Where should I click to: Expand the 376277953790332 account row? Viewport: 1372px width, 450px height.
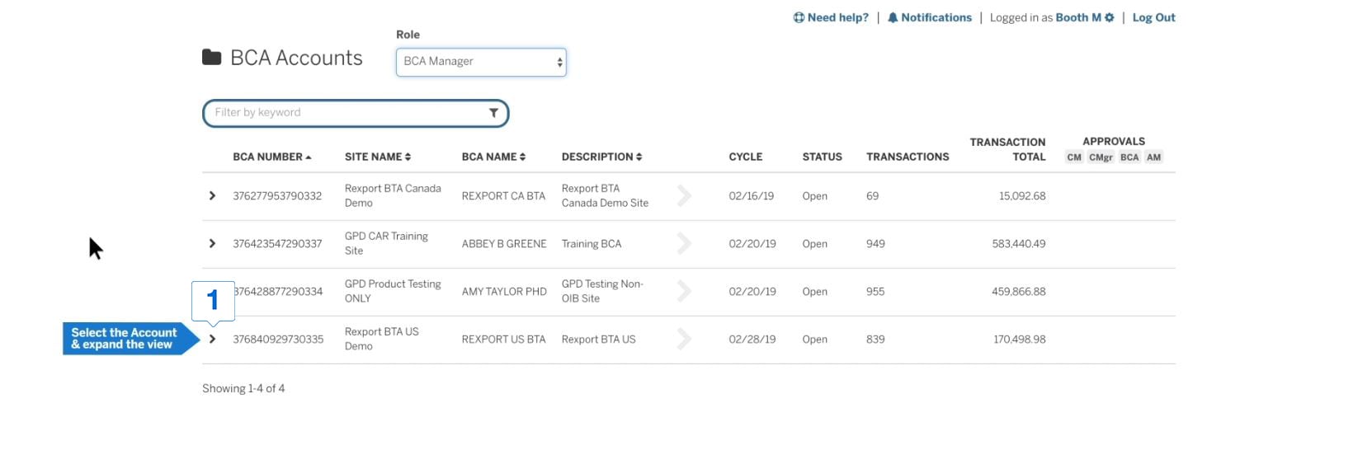point(212,196)
